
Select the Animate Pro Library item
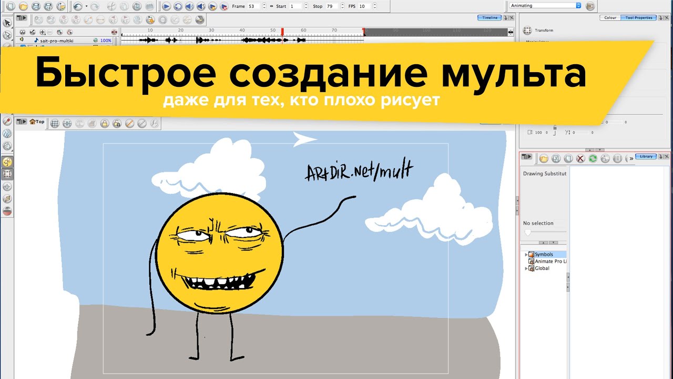pos(547,262)
